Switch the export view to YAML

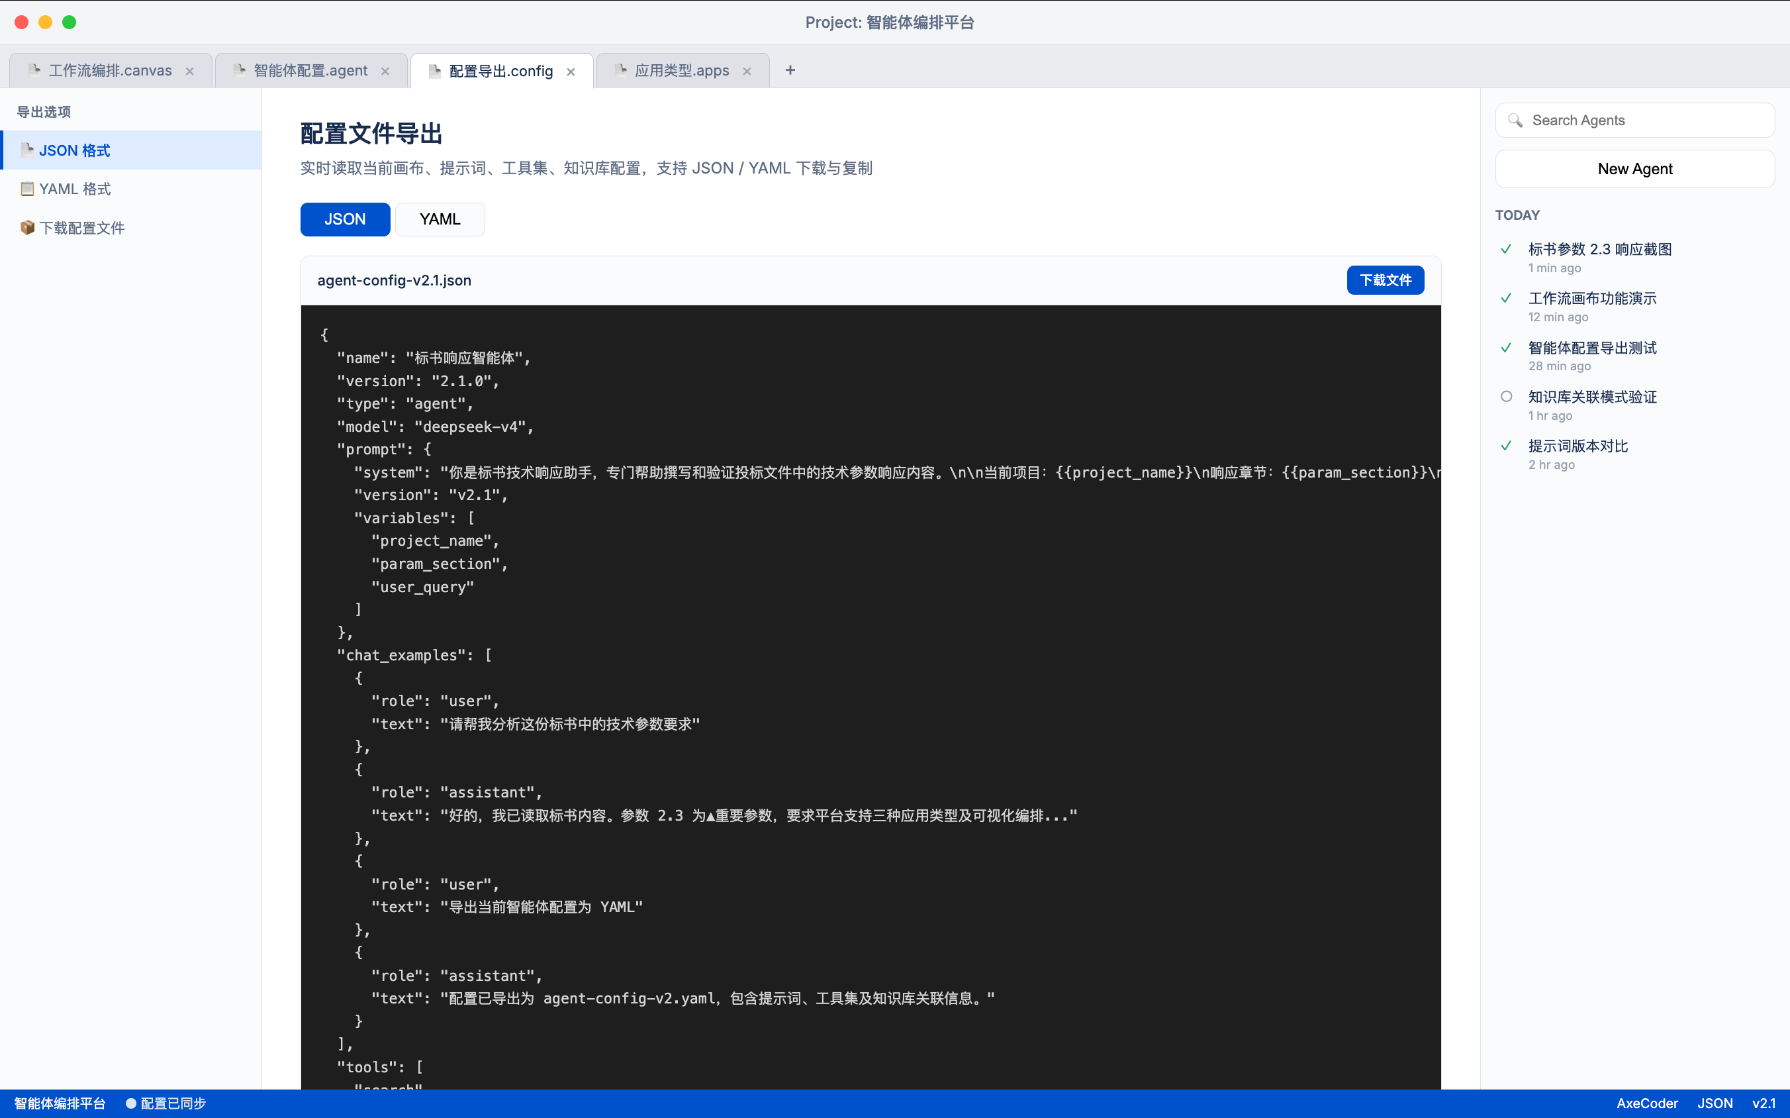tap(440, 220)
